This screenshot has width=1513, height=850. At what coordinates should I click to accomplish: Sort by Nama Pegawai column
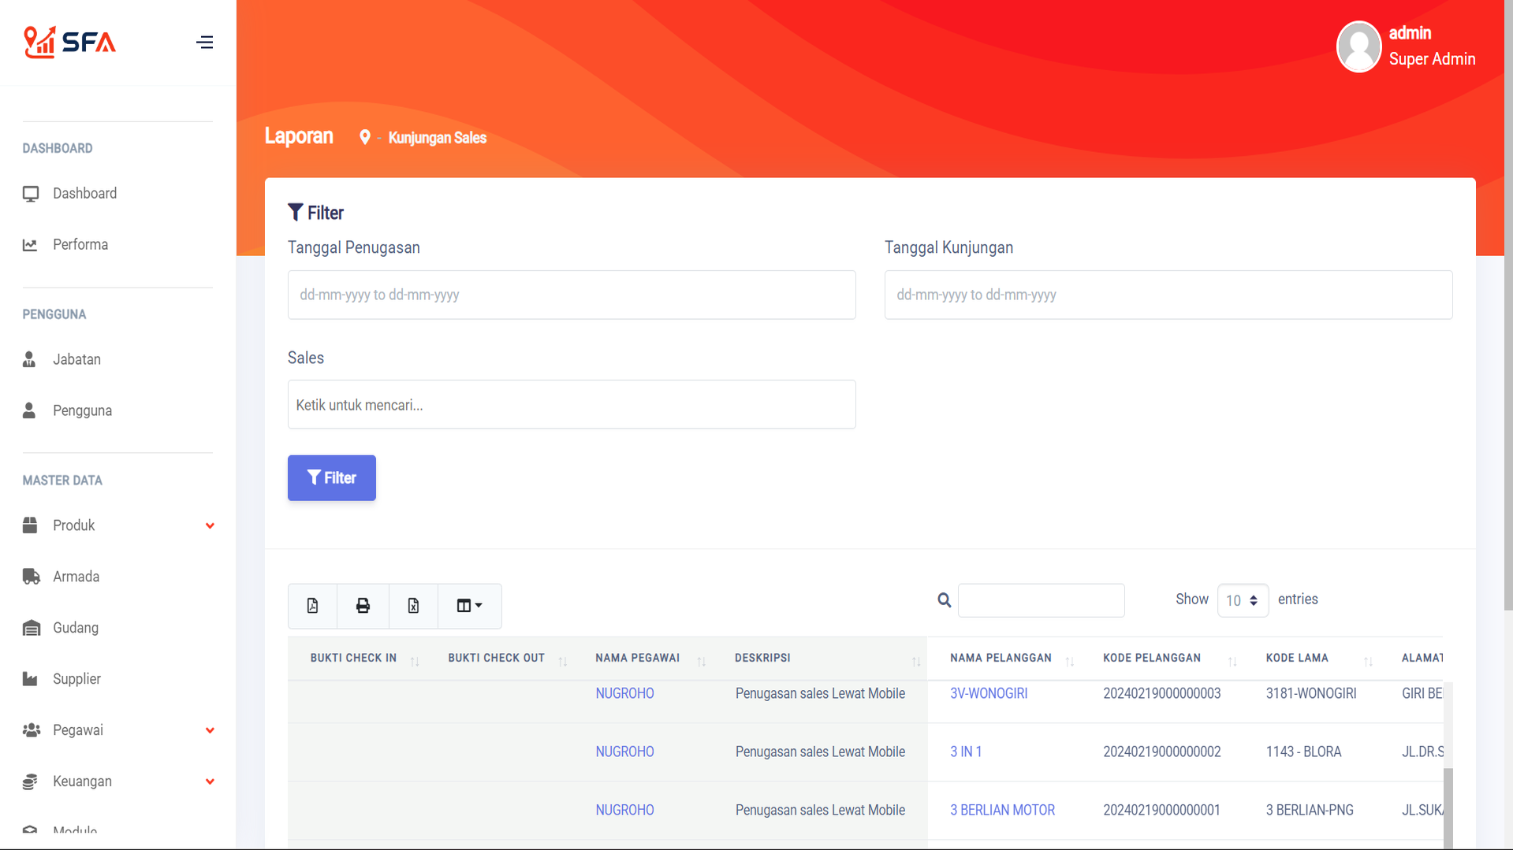tap(643, 659)
